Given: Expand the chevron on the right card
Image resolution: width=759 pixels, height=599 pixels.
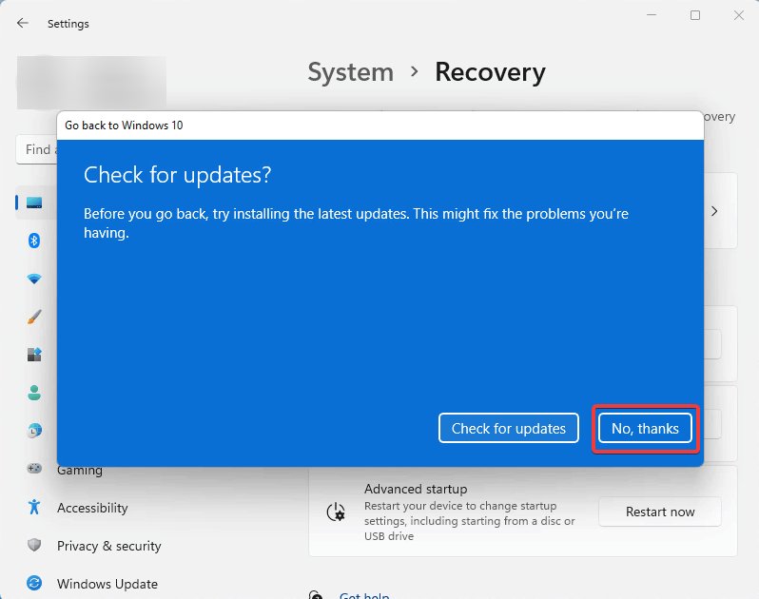Looking at the screenshot, I should click(714, 211).
